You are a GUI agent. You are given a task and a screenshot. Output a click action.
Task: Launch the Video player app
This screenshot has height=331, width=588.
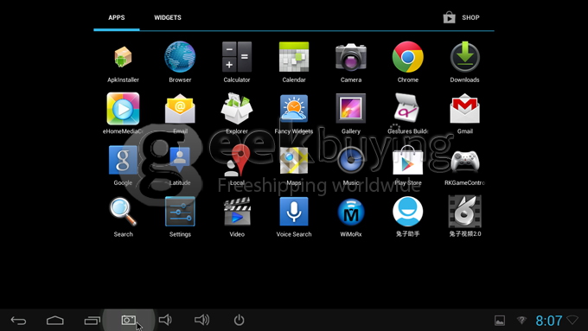(237, 212)
